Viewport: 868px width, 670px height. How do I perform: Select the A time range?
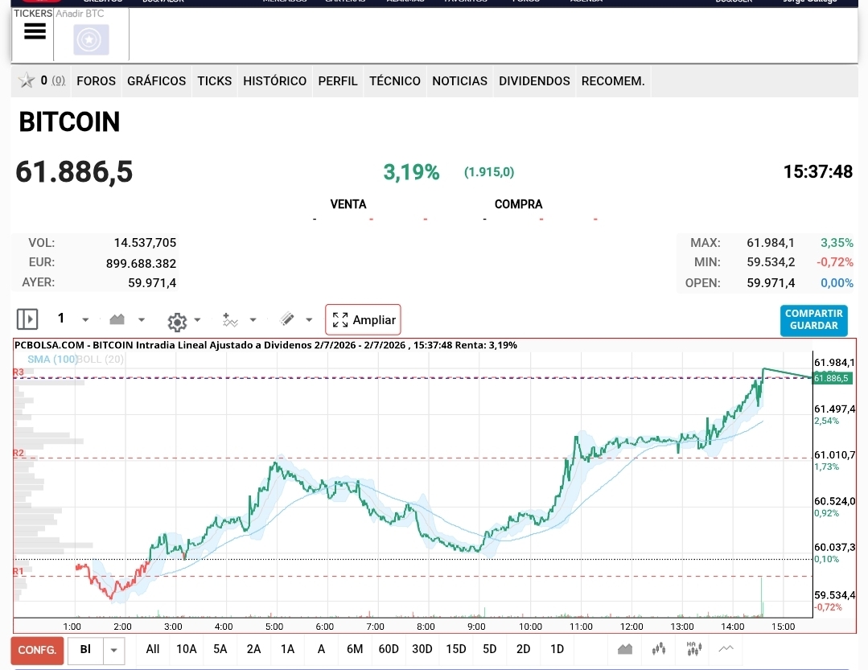pos(321,649)
